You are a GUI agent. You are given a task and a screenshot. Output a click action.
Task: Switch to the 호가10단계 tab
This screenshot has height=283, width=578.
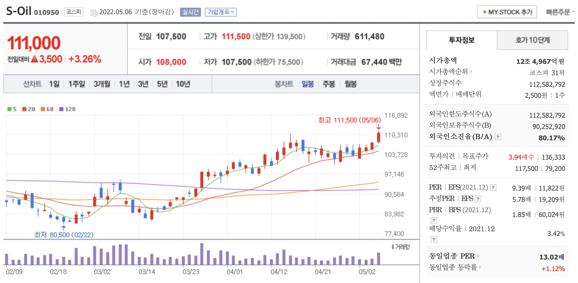(532, 40)
